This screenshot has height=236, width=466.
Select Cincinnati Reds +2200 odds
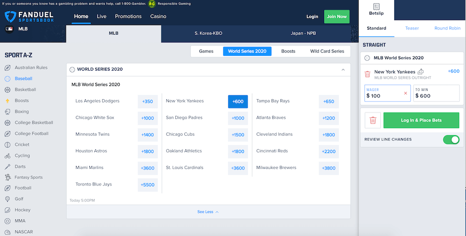[x=329, y=151]
